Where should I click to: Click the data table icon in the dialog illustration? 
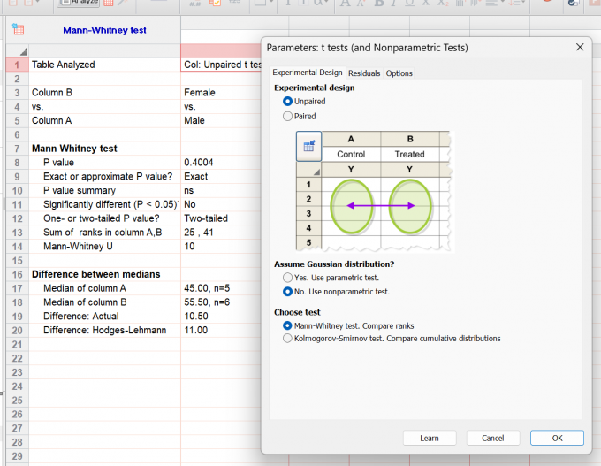click(309, 146)
